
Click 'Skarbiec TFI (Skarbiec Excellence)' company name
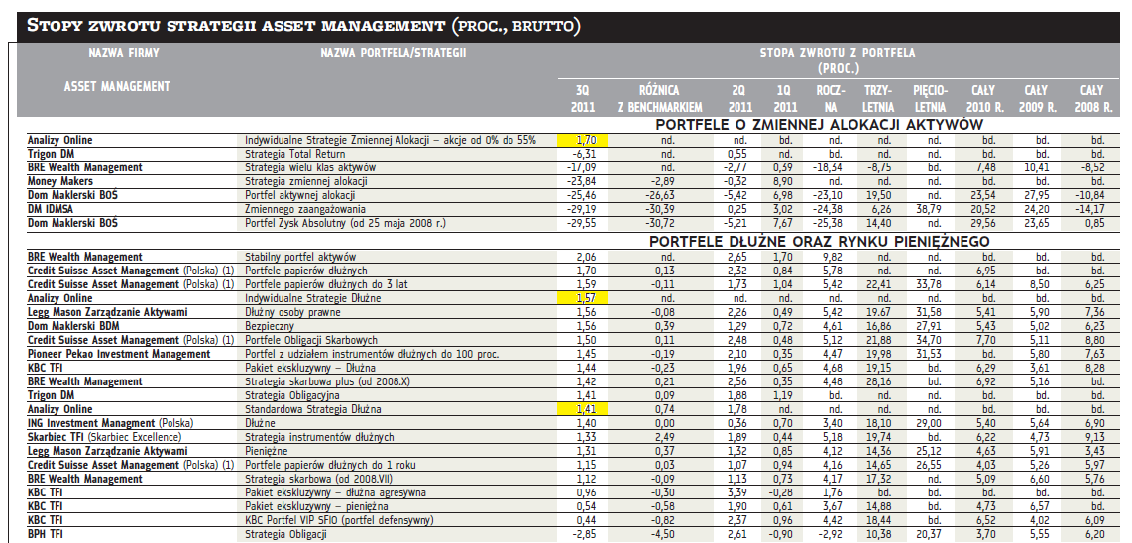coord(105,437)
